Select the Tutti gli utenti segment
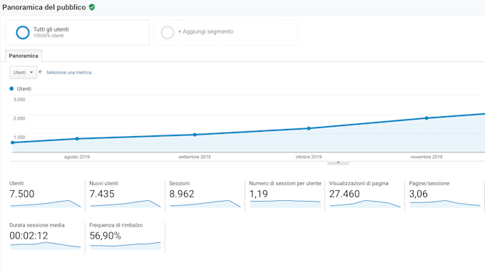 [77, 33]
